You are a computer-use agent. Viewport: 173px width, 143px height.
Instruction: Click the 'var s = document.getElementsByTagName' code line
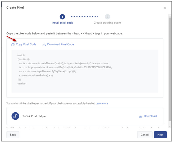(47, 71)
